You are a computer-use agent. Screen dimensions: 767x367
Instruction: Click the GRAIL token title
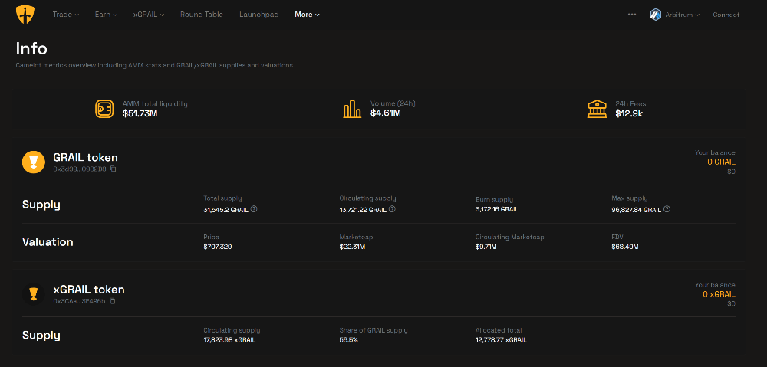click(x=85, y=157)
